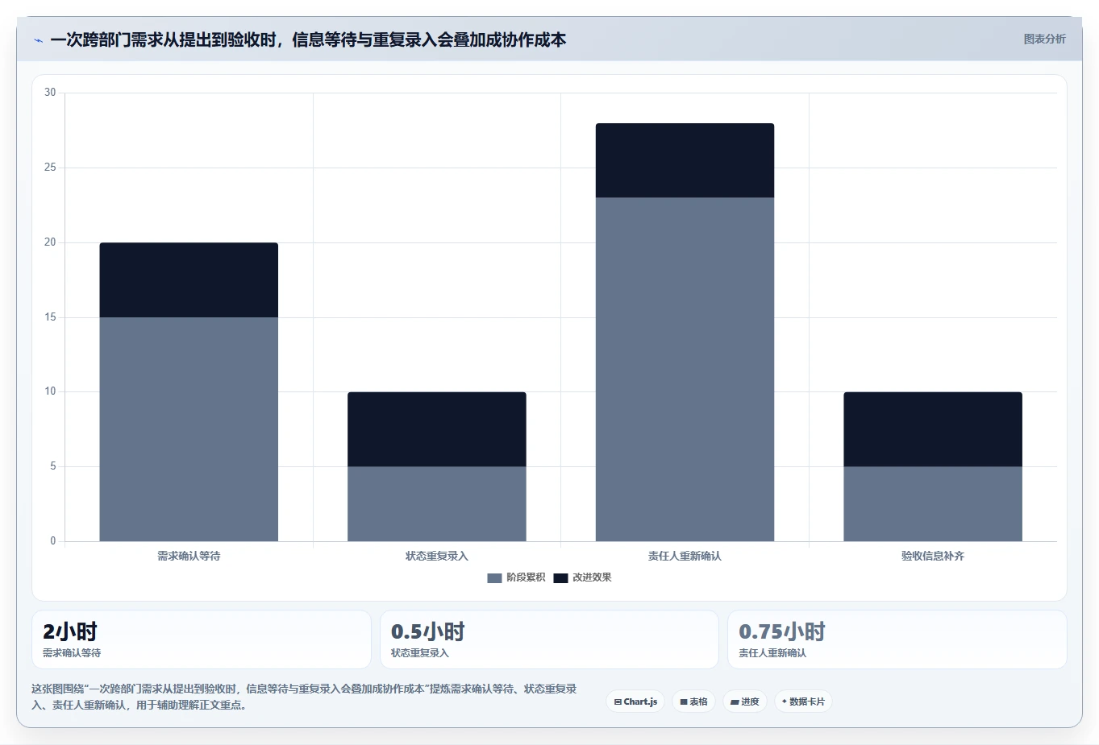Click the grey 阶段累积 bar of 验收信息补齐
The height and width of the screenshot is (745, 1099).
(933, 504)
